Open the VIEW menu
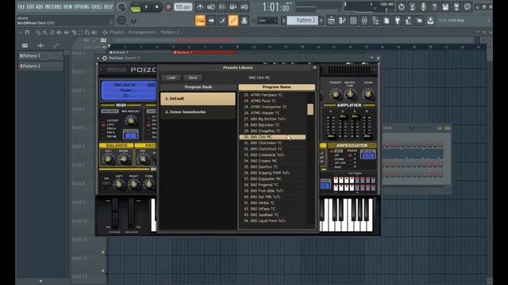Viewport: 508px width, 285px height. click(67, 6)
